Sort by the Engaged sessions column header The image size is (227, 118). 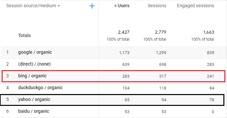coord(195,6)
